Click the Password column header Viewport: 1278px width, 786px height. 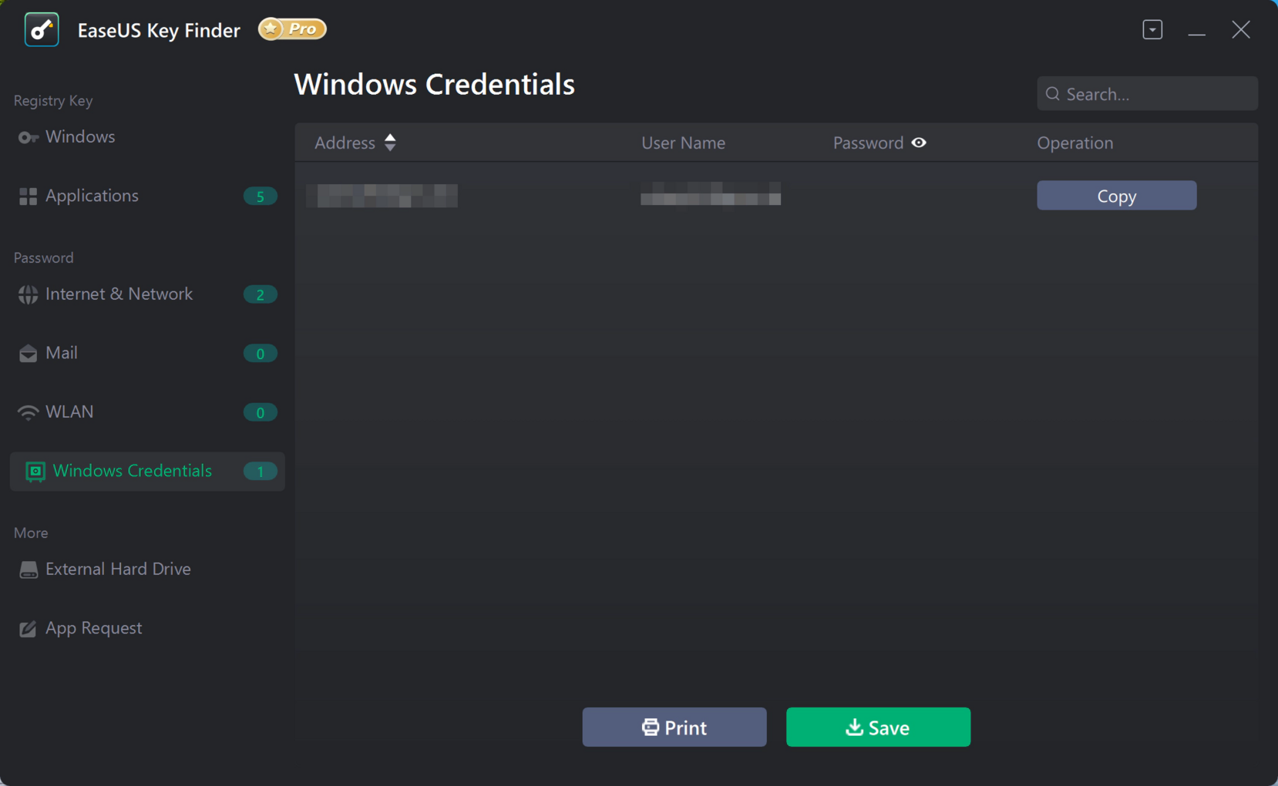(x=868, y=143)
